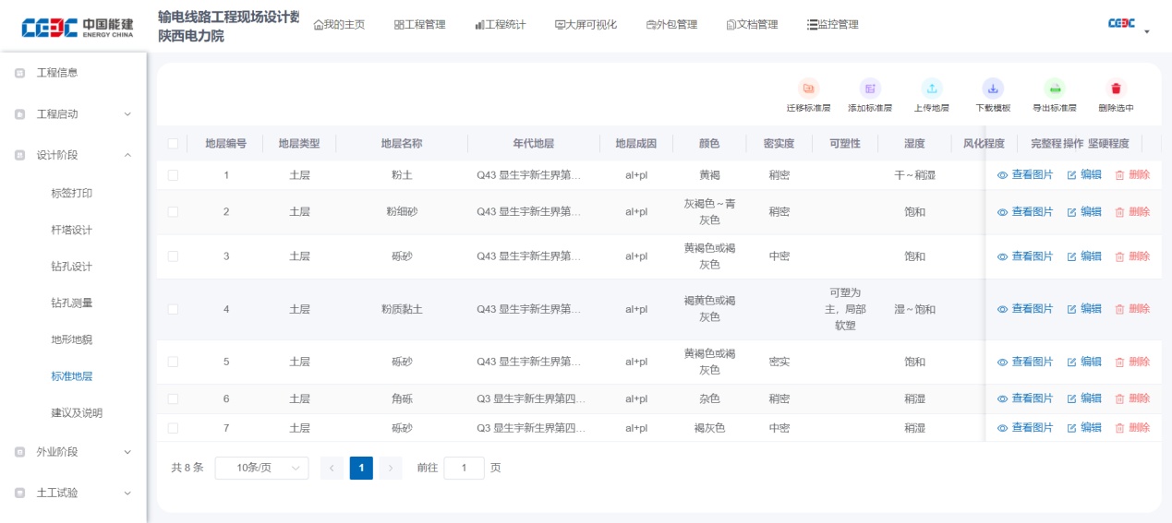Click the 工程信息 sidebar icon

pos(19,73)
